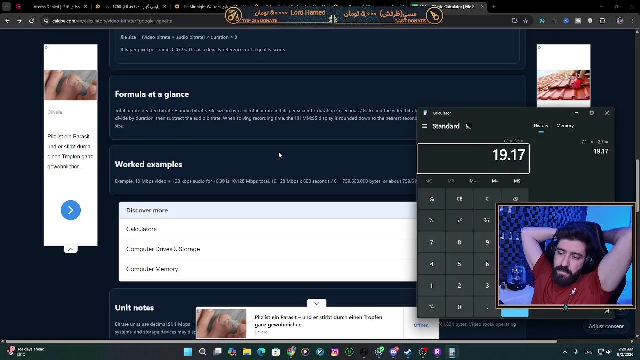Show hidden system tray icons
The height and width of the screenshot is (360, 640).
(565, 352)
